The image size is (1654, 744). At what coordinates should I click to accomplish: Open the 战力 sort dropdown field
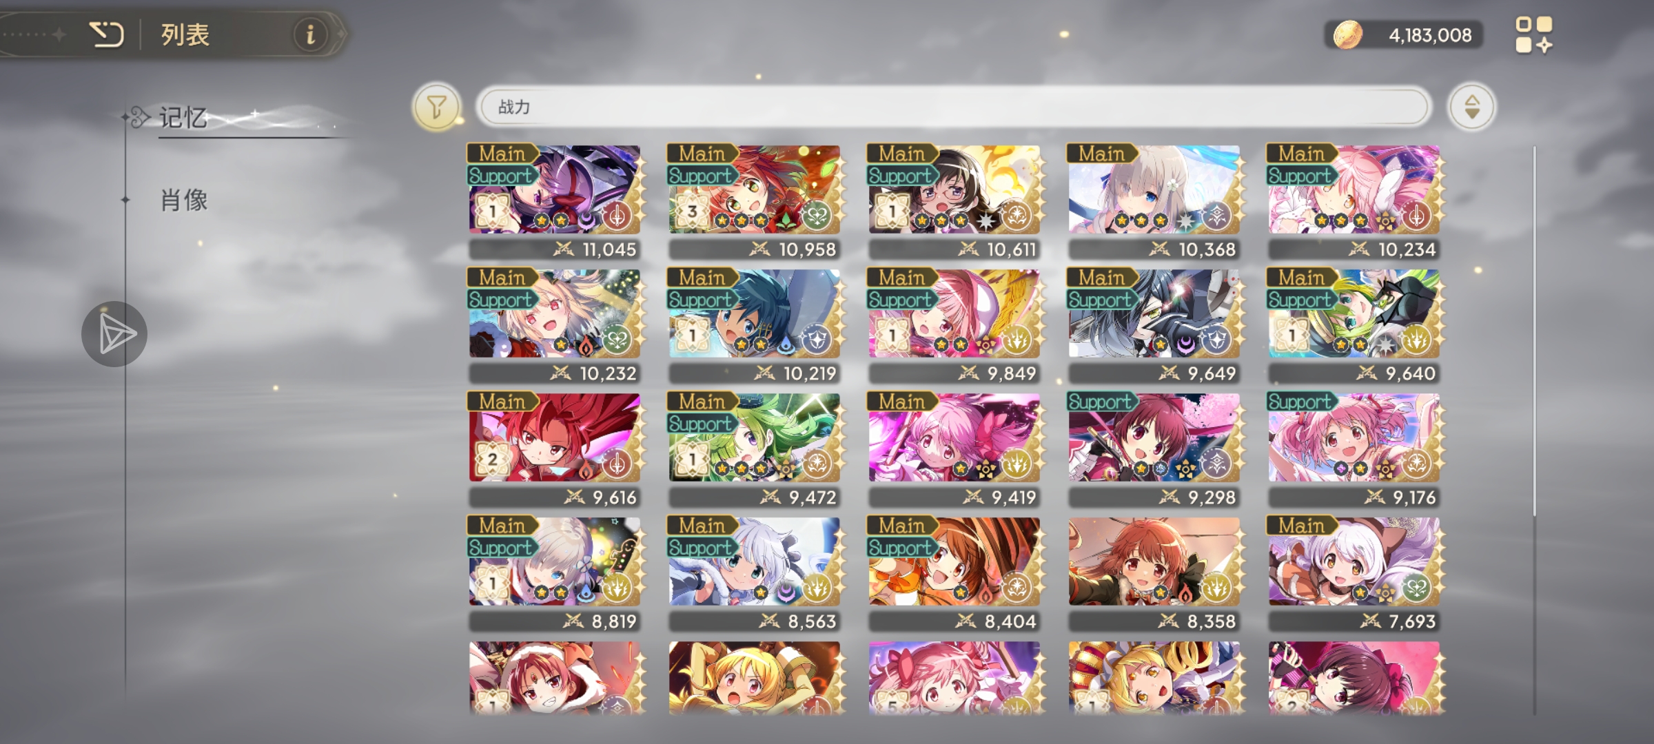point(953,107)
